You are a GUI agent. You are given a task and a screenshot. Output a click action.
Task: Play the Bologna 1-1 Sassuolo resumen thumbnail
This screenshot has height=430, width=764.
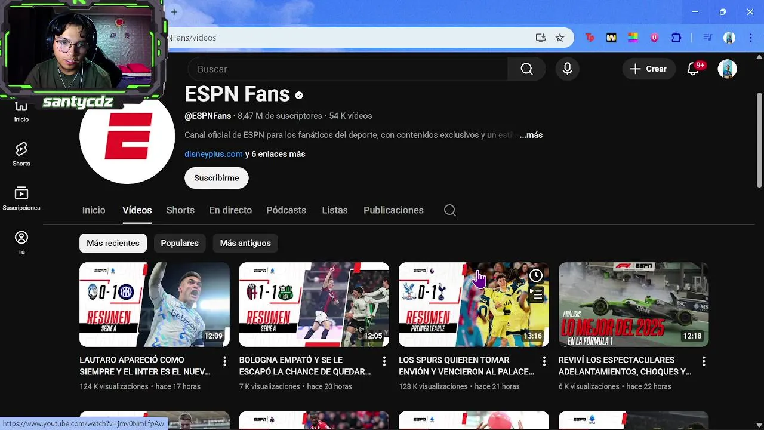tap(314, 305)
